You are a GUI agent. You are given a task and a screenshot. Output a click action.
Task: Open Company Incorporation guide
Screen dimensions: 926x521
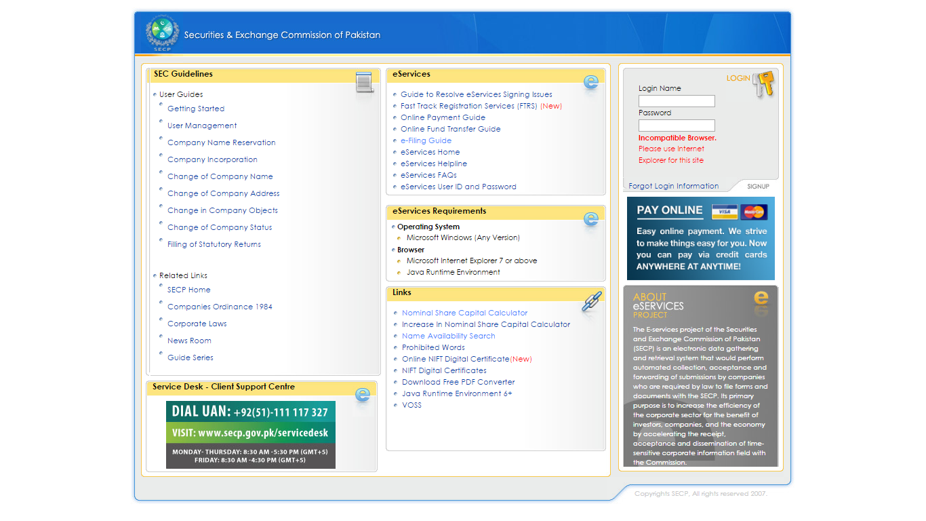[x=212, y=159]
